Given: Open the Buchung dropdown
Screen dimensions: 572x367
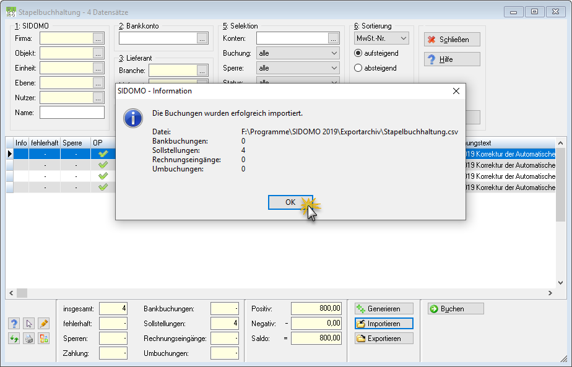Looking at the screenshot, I should [298, 53].
